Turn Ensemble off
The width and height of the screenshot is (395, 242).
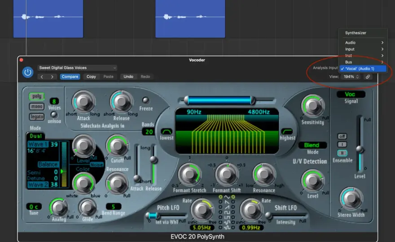pos(342,136)
